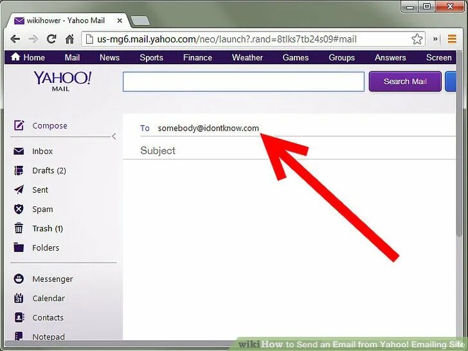Open the browser home page icon
This screenshot has height=351, width=468.
pos(69,39)
